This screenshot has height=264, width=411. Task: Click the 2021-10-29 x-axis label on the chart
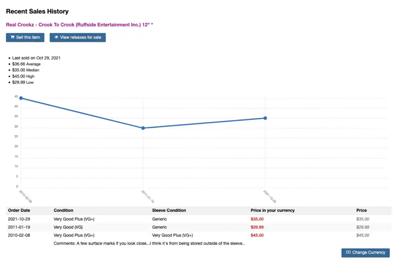[270, 196]
